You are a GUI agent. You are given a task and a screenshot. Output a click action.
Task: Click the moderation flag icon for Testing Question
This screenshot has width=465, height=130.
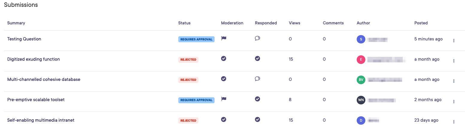coord(224,38)
